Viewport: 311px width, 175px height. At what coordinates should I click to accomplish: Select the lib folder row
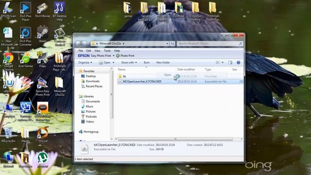point(180,76)
